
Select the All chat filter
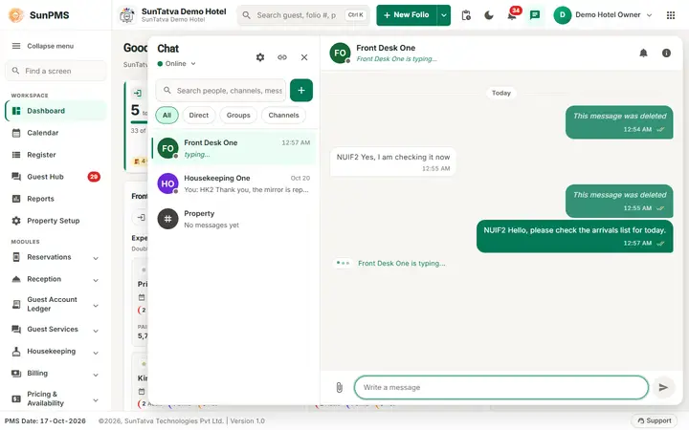[x=167, y=115]
